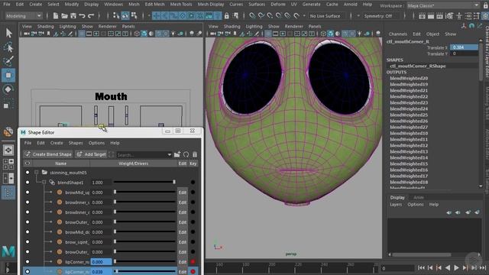Viewport: 489px width, 275px height.
Task: Click the Shape Editor visibility eye header
Action: click(28, 163)
